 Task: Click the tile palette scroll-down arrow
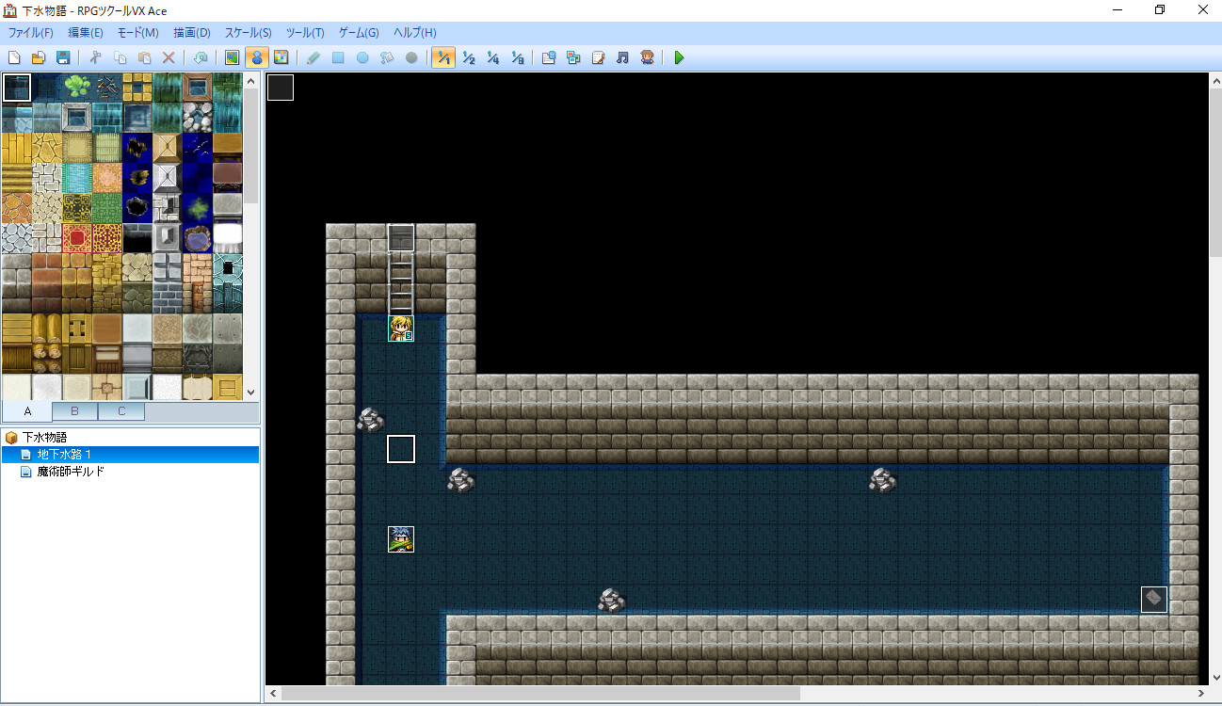coord(251,393)
